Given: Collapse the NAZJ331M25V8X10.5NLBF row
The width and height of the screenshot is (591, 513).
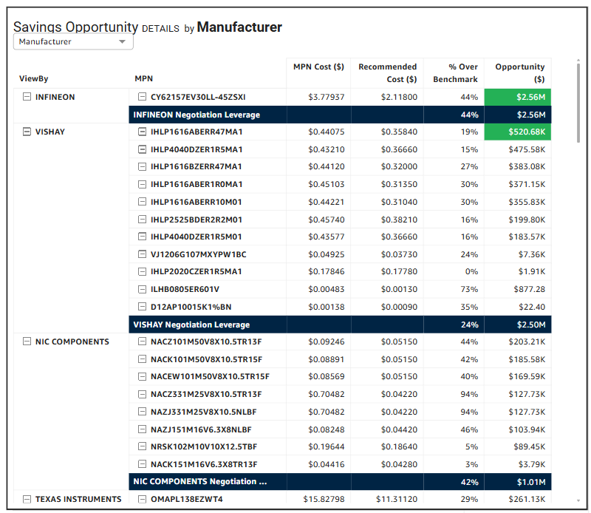Looking at the screenshot, I should 142,412.
